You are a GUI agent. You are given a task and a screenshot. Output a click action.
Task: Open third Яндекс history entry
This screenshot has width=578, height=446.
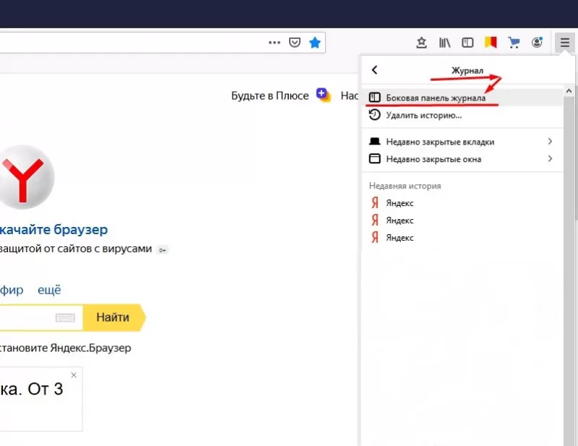pos(462,238)
